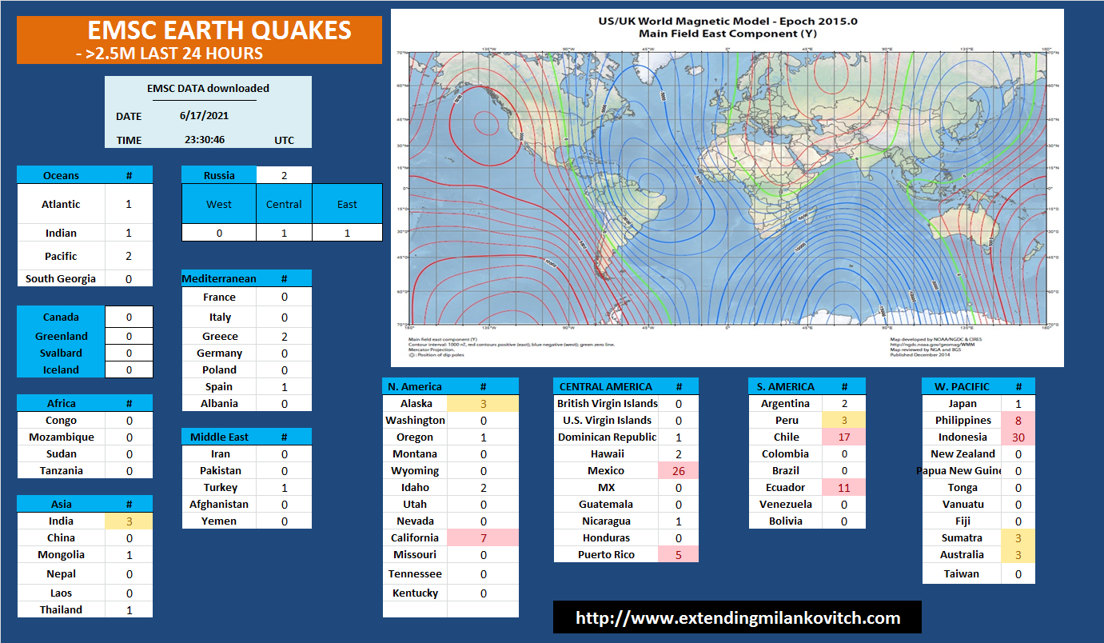The image size is (1104, 643).
Task: Click the South Georgia row label
Action: coord(61,278)
